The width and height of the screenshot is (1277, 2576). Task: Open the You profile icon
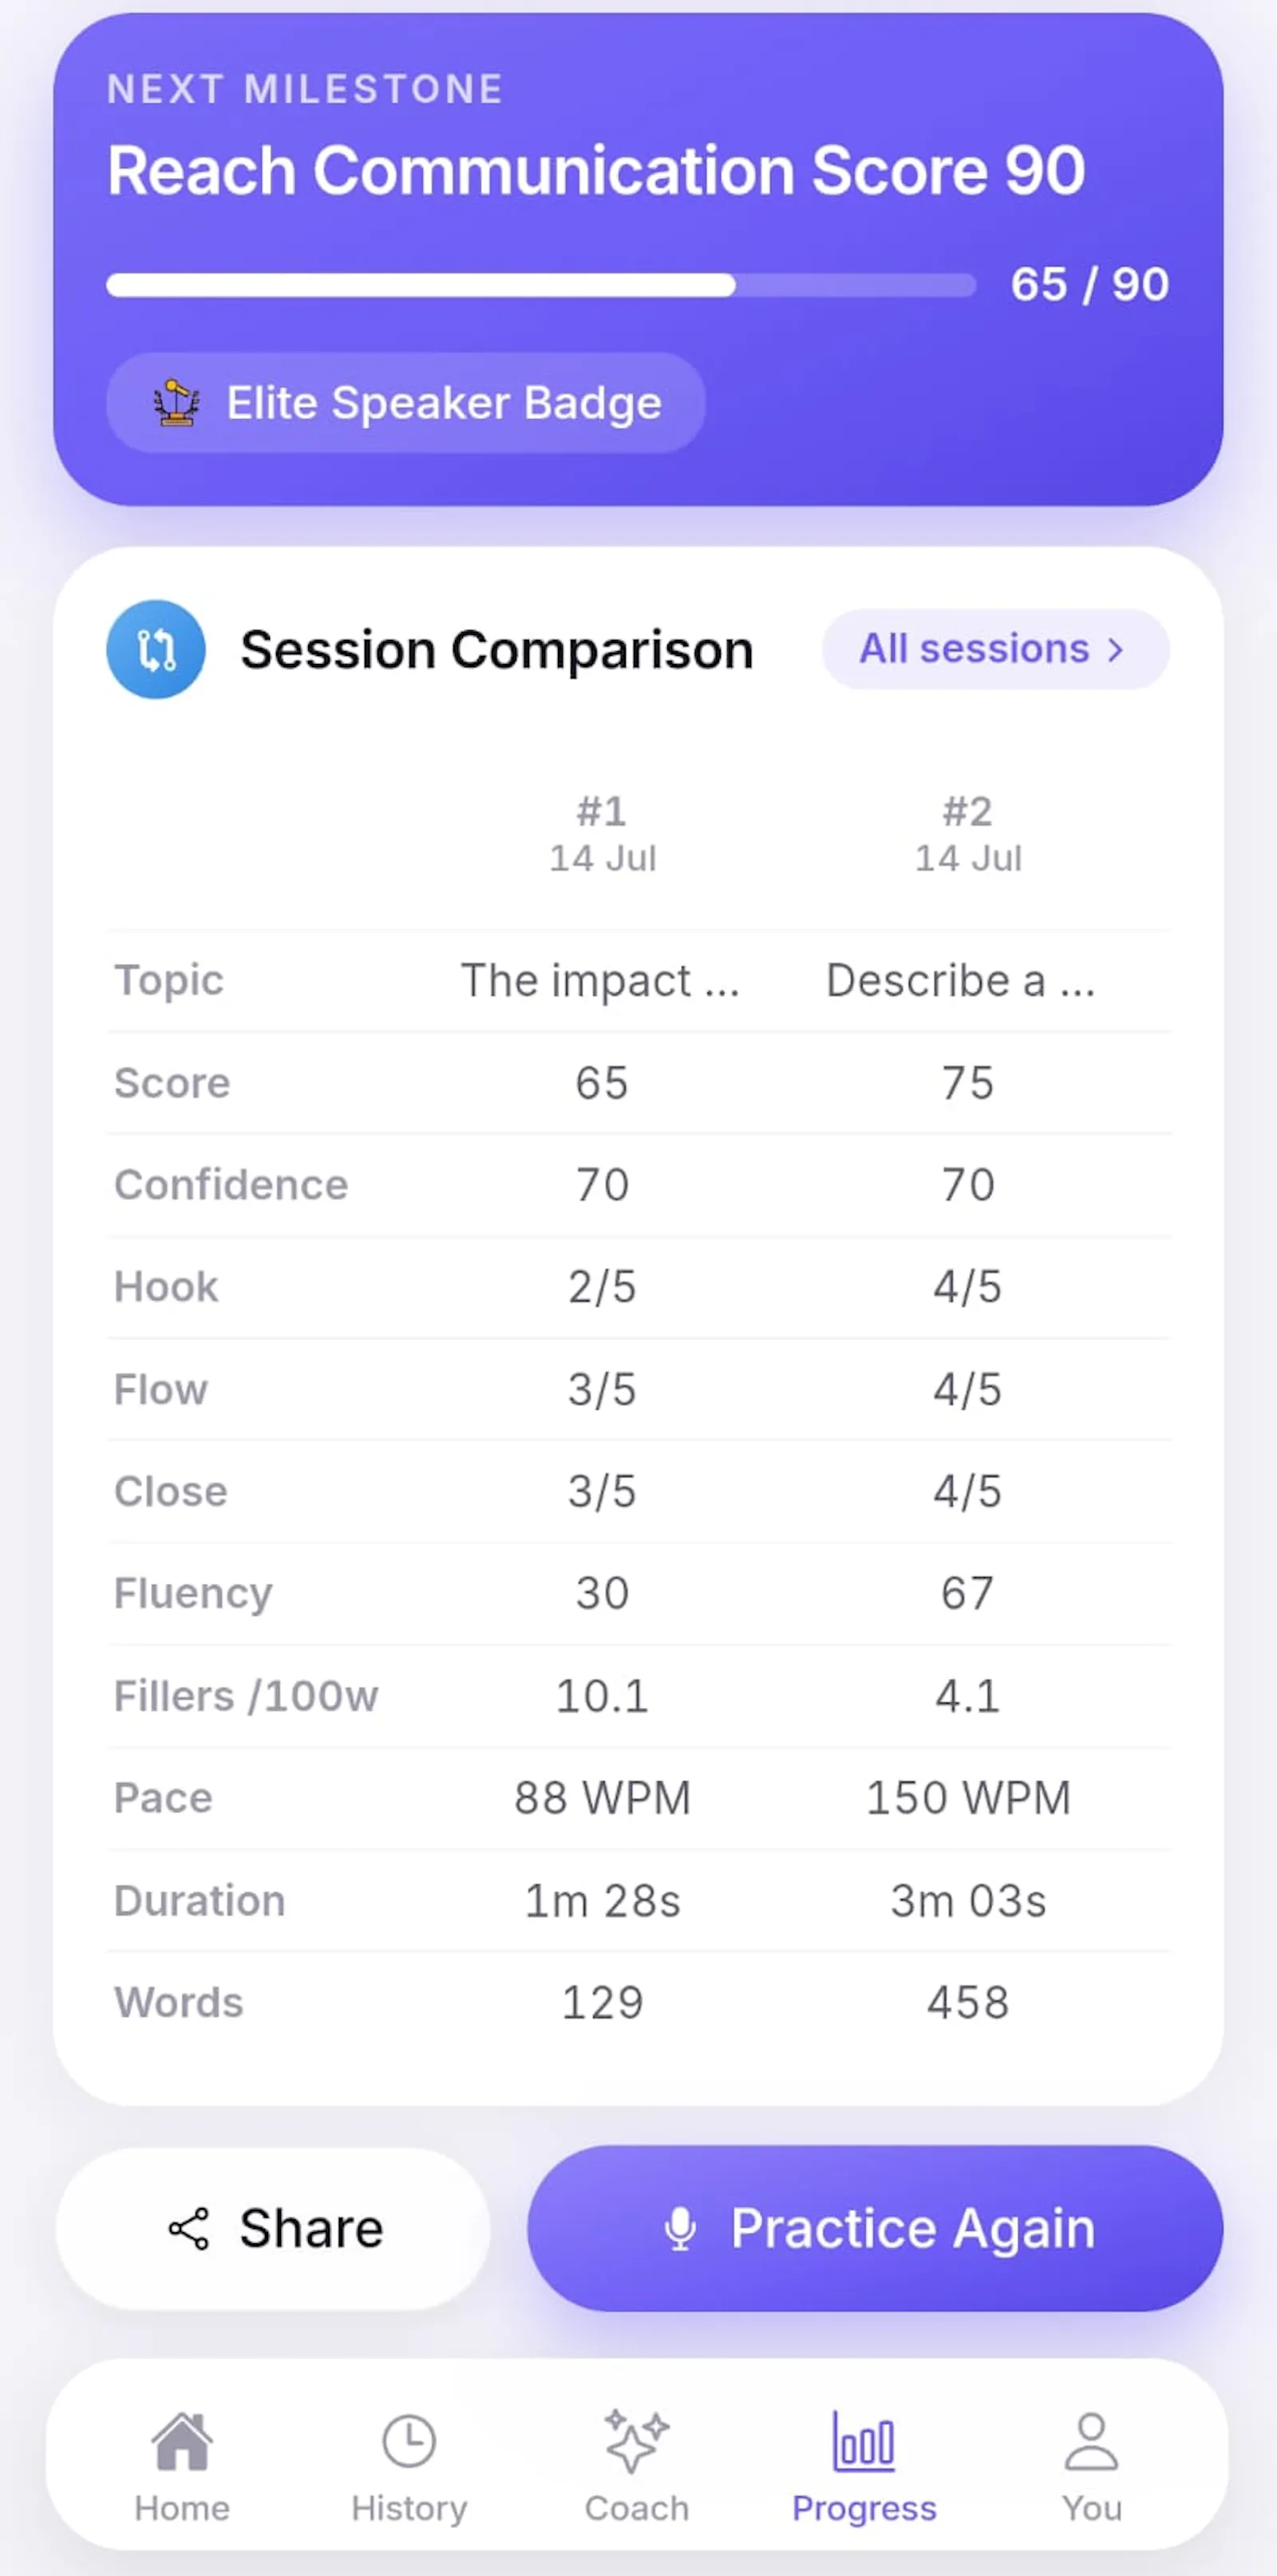click(x=1091, y=2441)
